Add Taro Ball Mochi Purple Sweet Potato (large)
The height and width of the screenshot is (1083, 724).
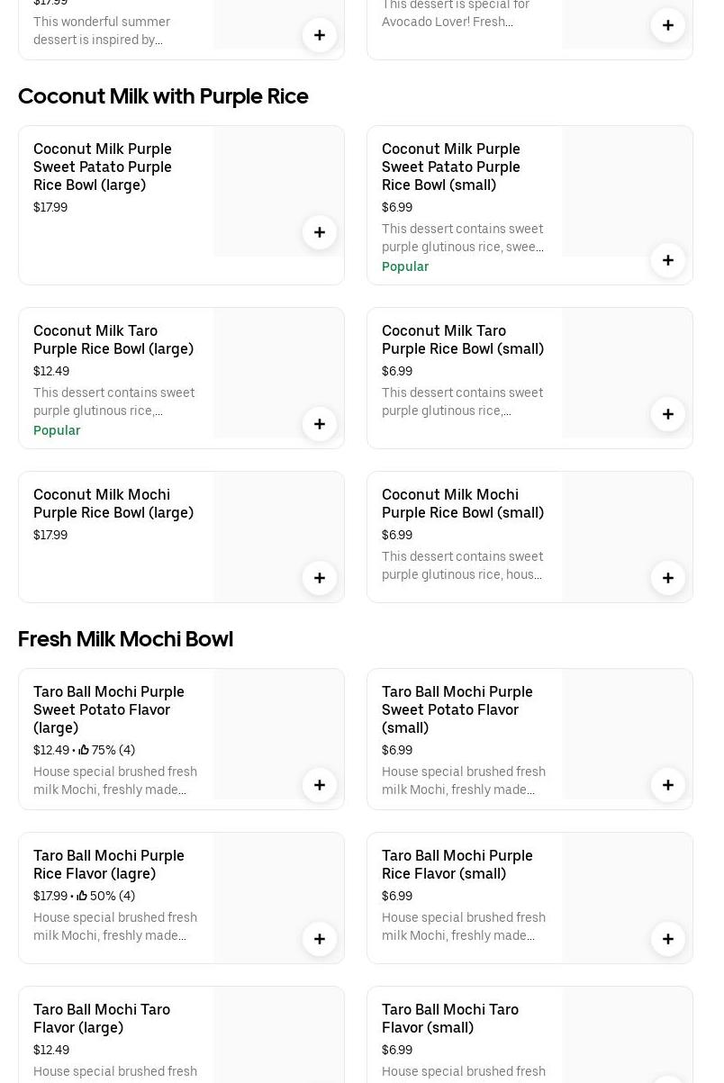click(320, 785)
